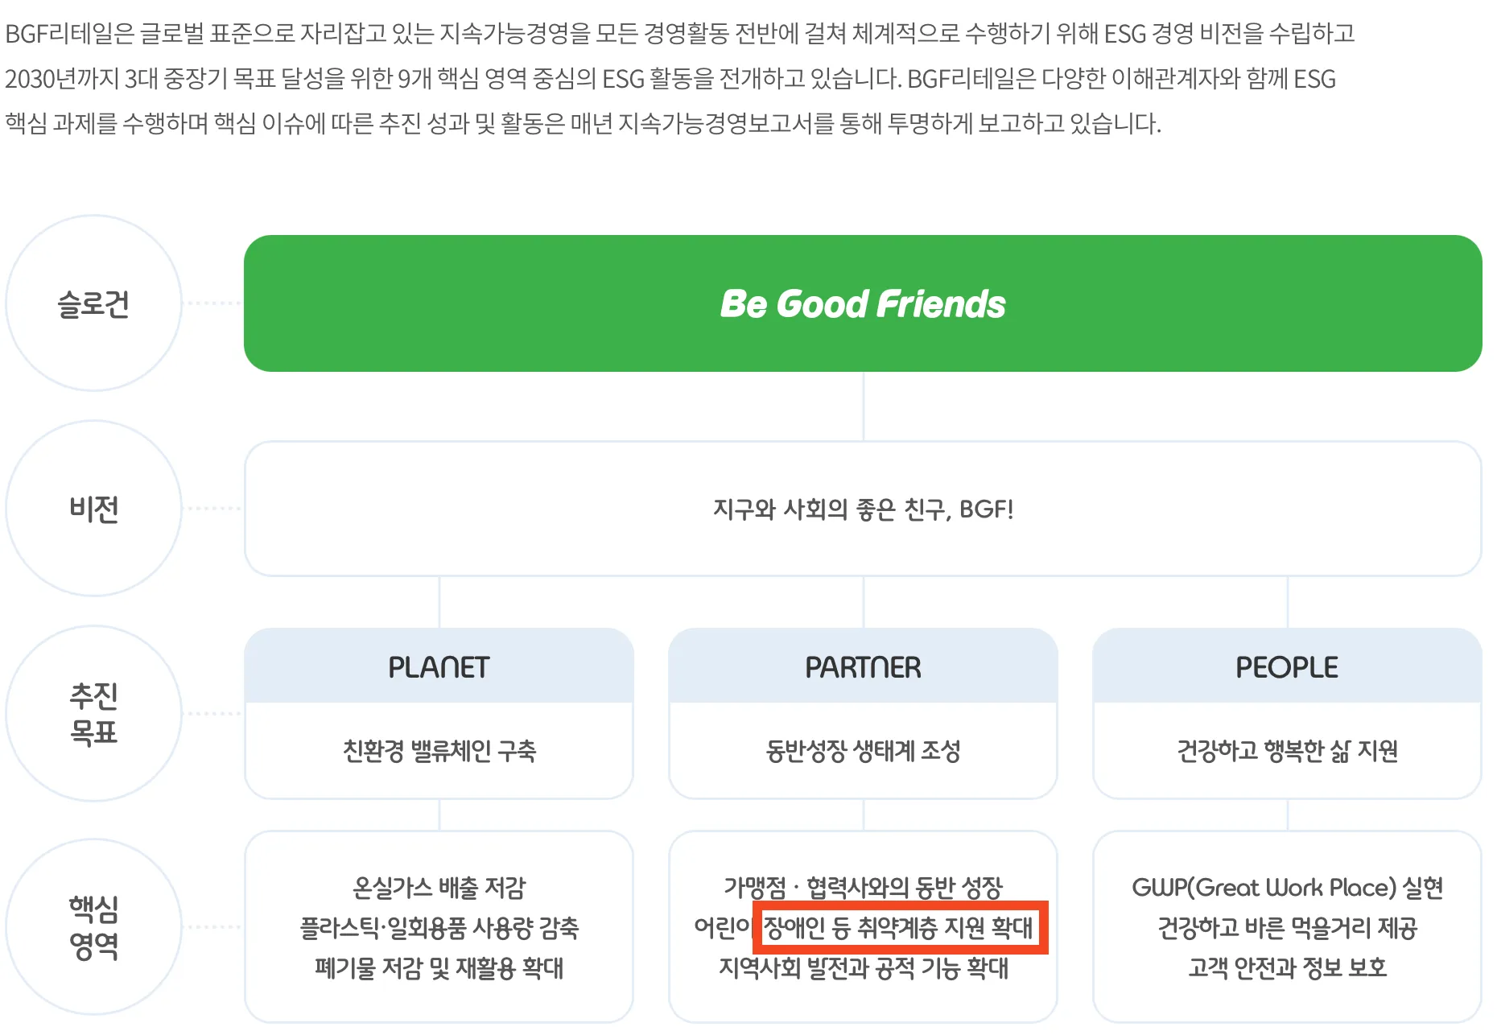Viewport: 1497px width, 1035px height.
Task: Click GWP(Great Work Place) 실현 item
Action: click(x=1286, y=888)
